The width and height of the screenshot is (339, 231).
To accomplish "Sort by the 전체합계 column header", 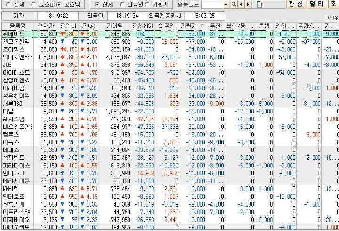I will coord(143,26).
